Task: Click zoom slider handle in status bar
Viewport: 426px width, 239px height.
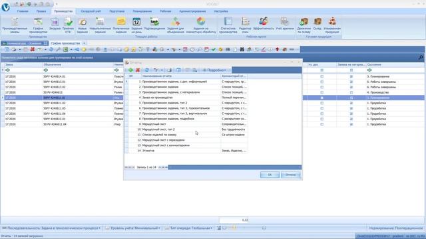Action: (234, 228)
